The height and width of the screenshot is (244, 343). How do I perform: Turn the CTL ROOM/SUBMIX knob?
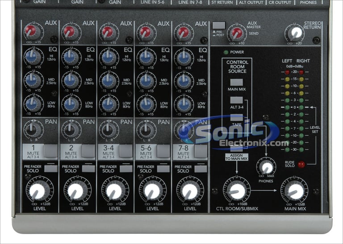[236, 191]
